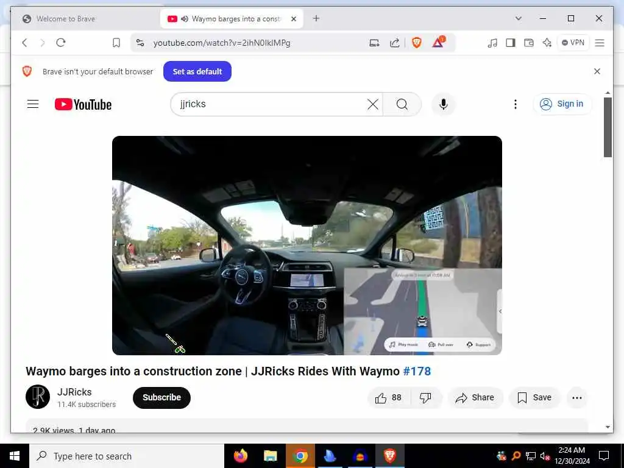Bookmark this page in Brave toolbar
The image size is (624, 468).
[116, 43]
